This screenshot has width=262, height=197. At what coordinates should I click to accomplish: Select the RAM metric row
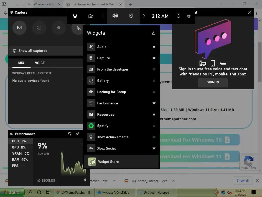click(x=21, y=160)
